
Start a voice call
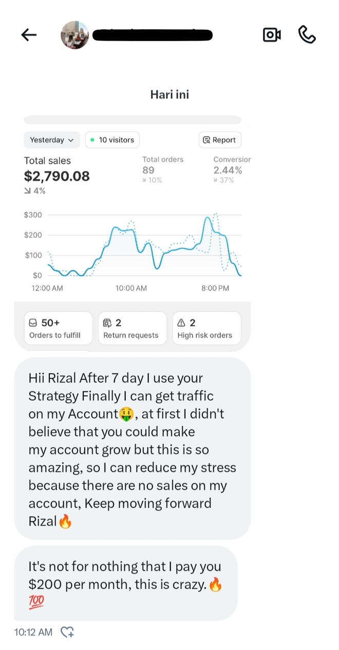click(307, 35)
